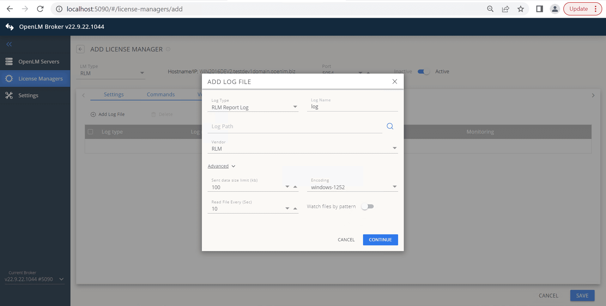Click the License Managers gear icon
Image resolution: width=606 pixels, height=306 pixels.
tap(9, 78)
